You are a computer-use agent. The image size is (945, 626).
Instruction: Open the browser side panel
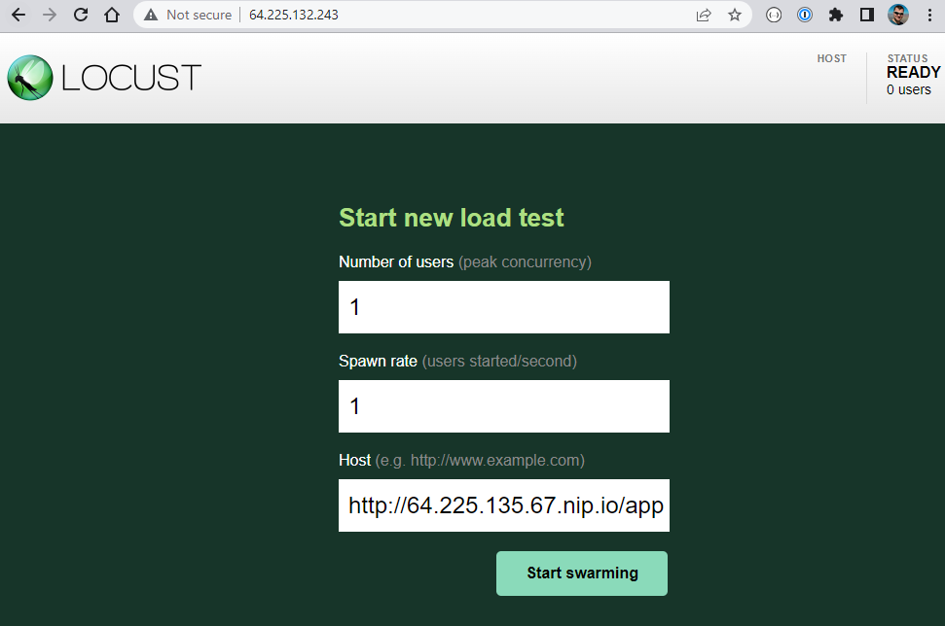pos(866,15)
